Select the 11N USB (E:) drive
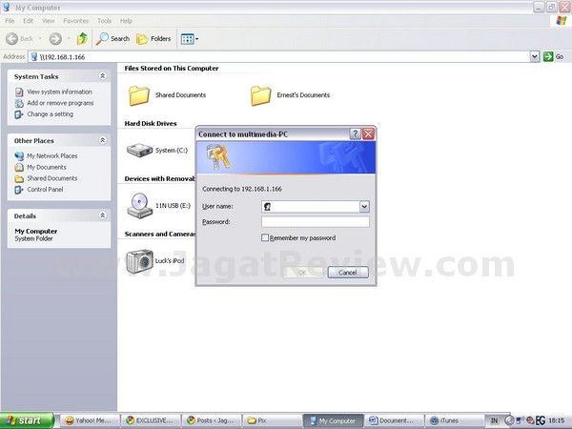 [139, 204]
